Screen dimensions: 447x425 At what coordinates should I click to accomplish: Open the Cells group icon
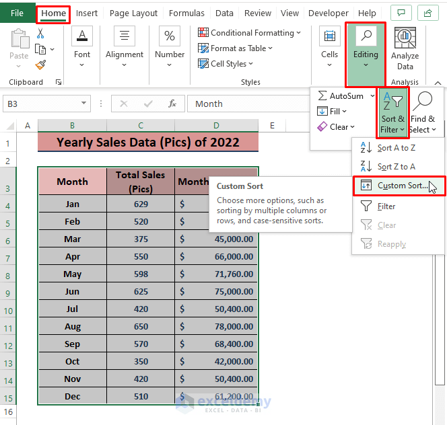[330, 36]
